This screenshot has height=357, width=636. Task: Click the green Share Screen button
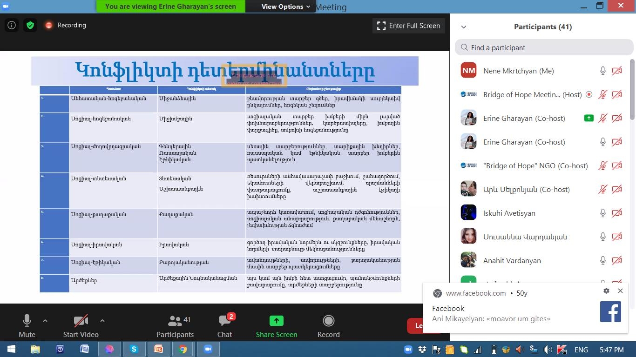click(277, 326)
